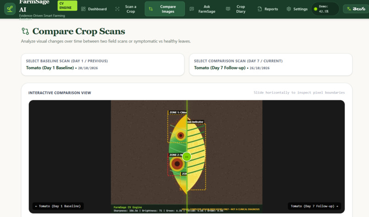Select the Compare Images tab
This screenshot has height=217, width=369.
[165, 9]
